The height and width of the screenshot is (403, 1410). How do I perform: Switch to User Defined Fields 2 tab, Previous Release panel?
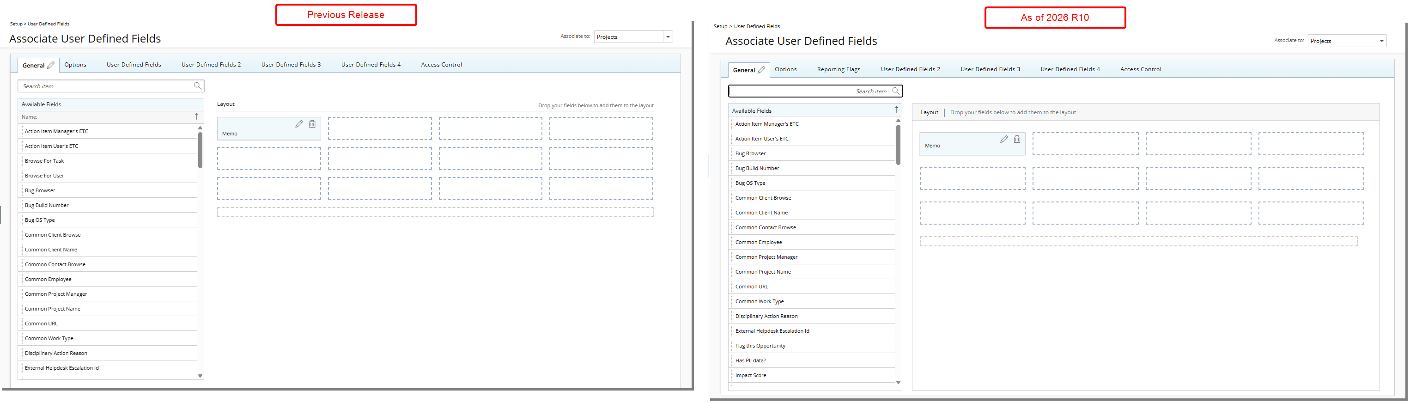211,65
